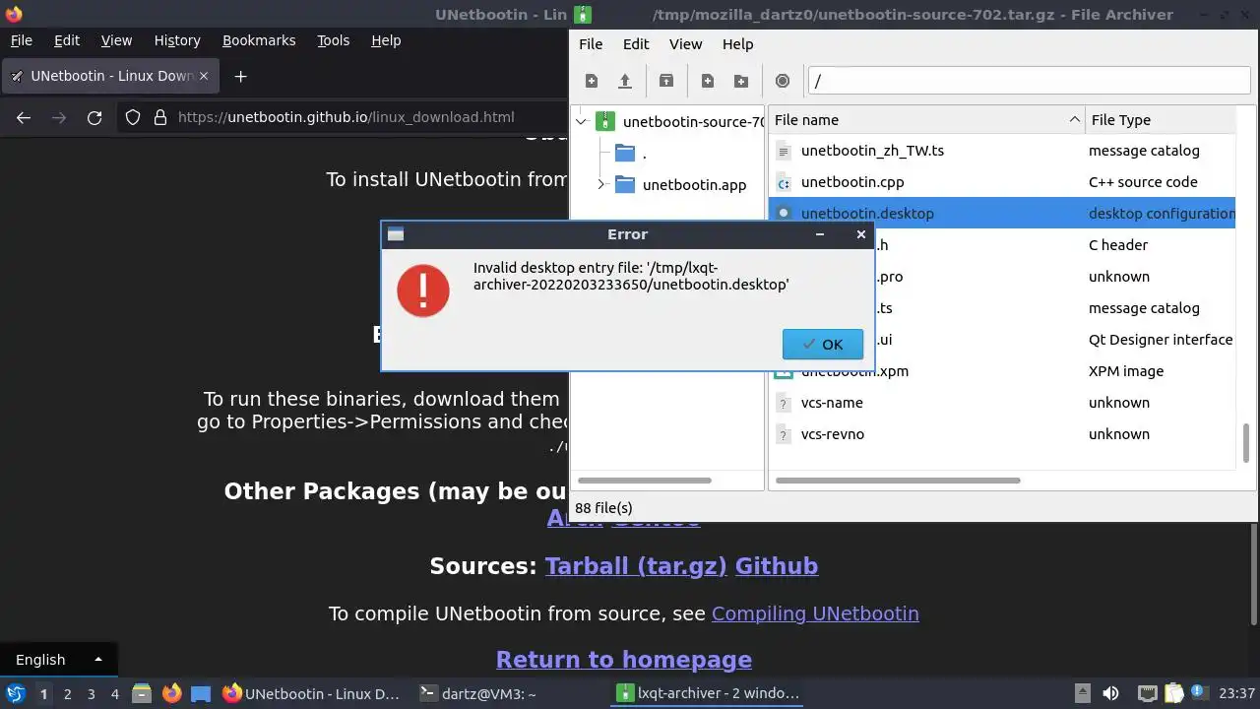The height and width of the screenshot is (709, 1260).
Task: Click the Stop round toolbar icon
Action: 783,81
